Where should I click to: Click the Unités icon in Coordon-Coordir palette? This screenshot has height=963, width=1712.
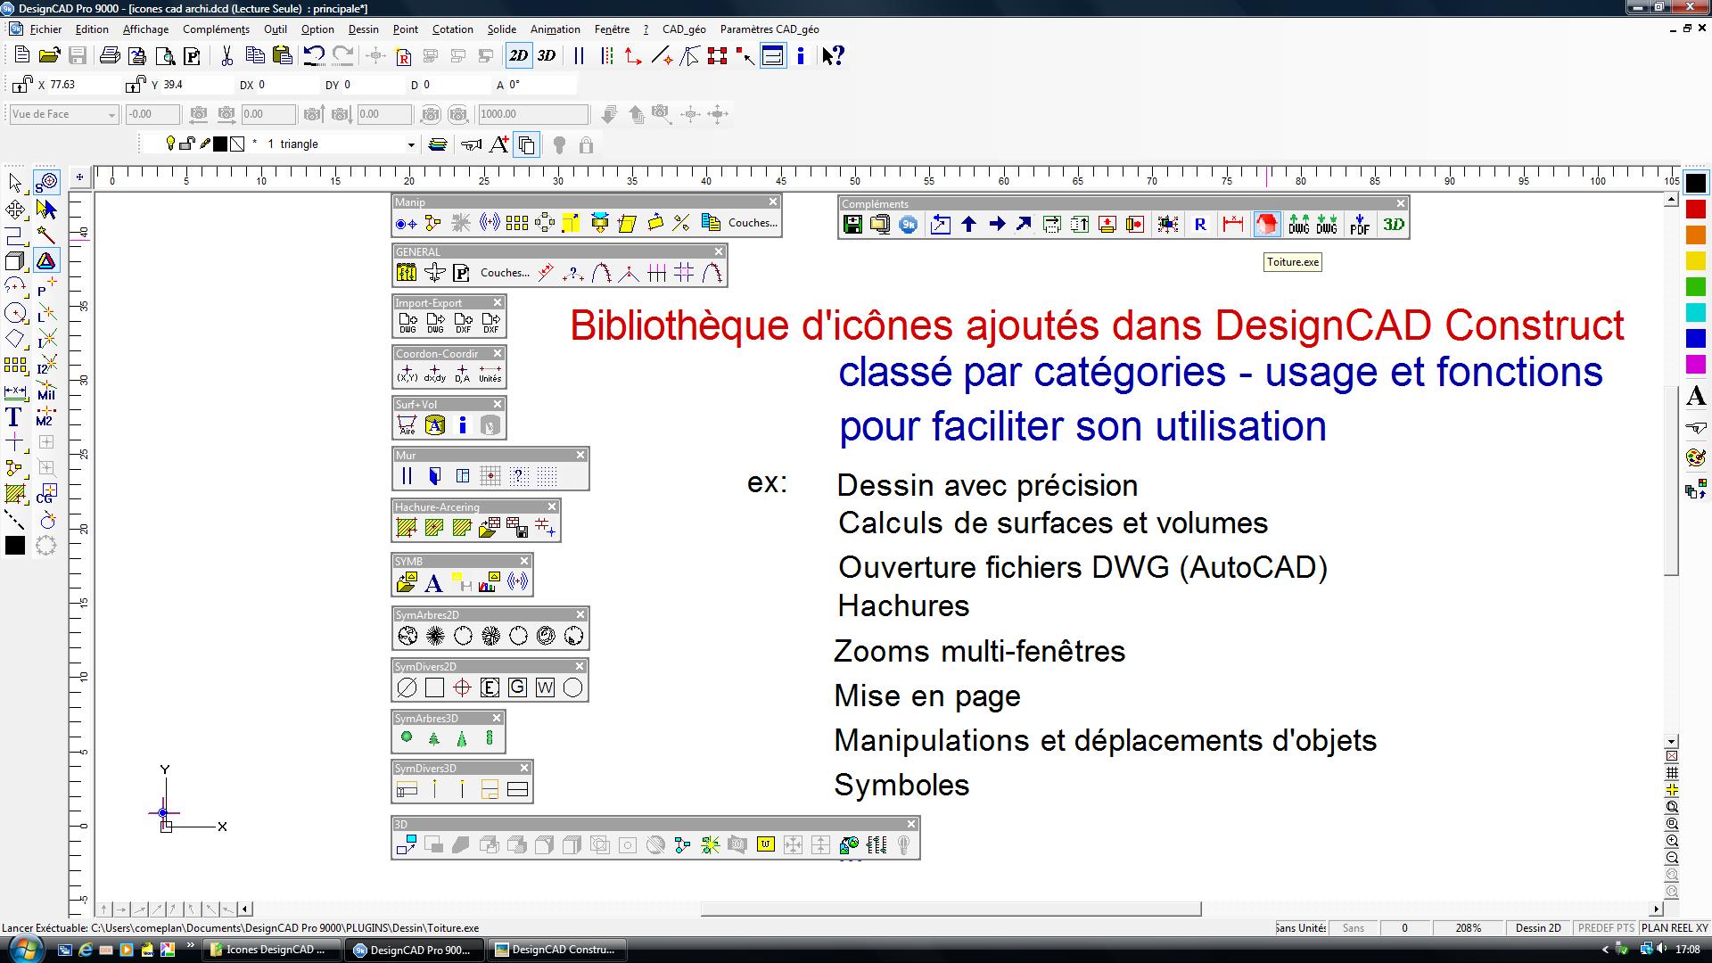490,374
